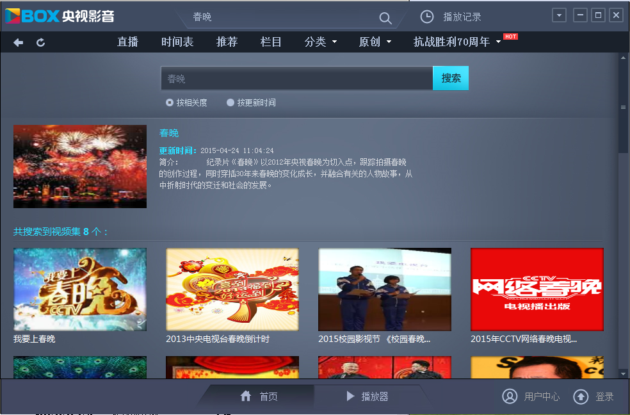Click the login upload-arrow icon

pos(581,396)
